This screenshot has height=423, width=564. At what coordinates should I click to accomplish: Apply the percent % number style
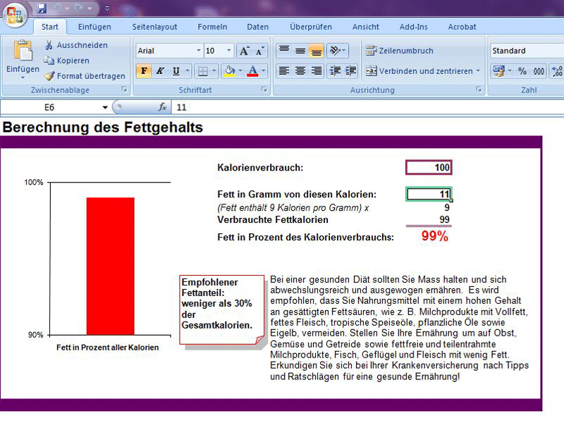(522, 71)
